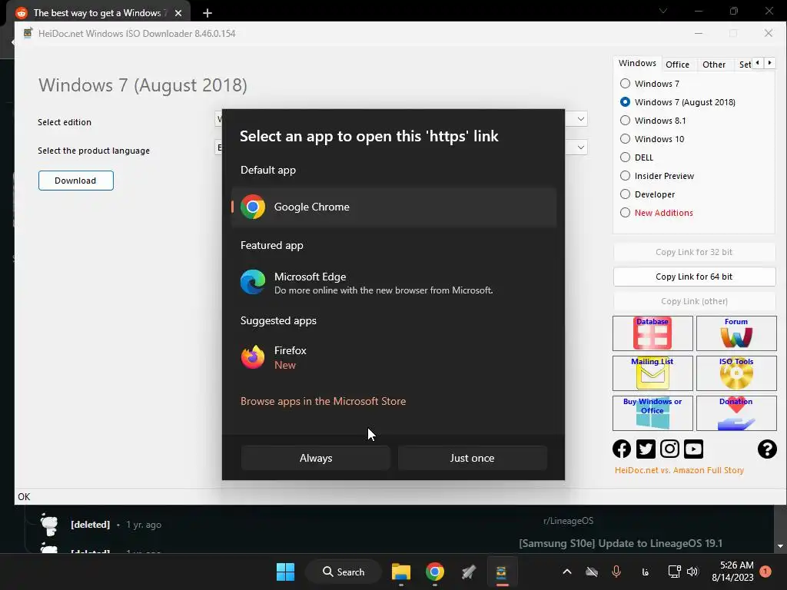
Task: Click the Always button
Action: 316,458
